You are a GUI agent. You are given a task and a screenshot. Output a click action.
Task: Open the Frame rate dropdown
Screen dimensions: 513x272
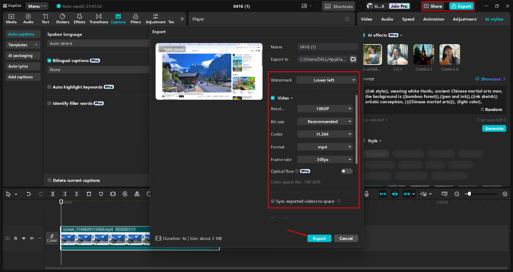pos(325,159)
